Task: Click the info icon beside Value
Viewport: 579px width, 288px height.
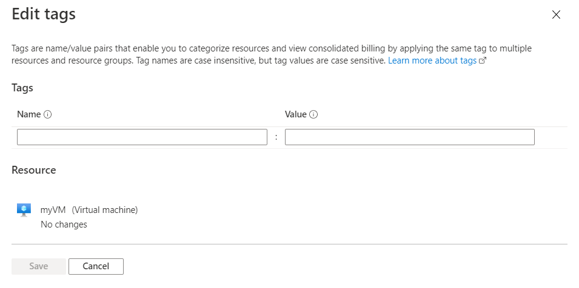Action: click(314, 114)
